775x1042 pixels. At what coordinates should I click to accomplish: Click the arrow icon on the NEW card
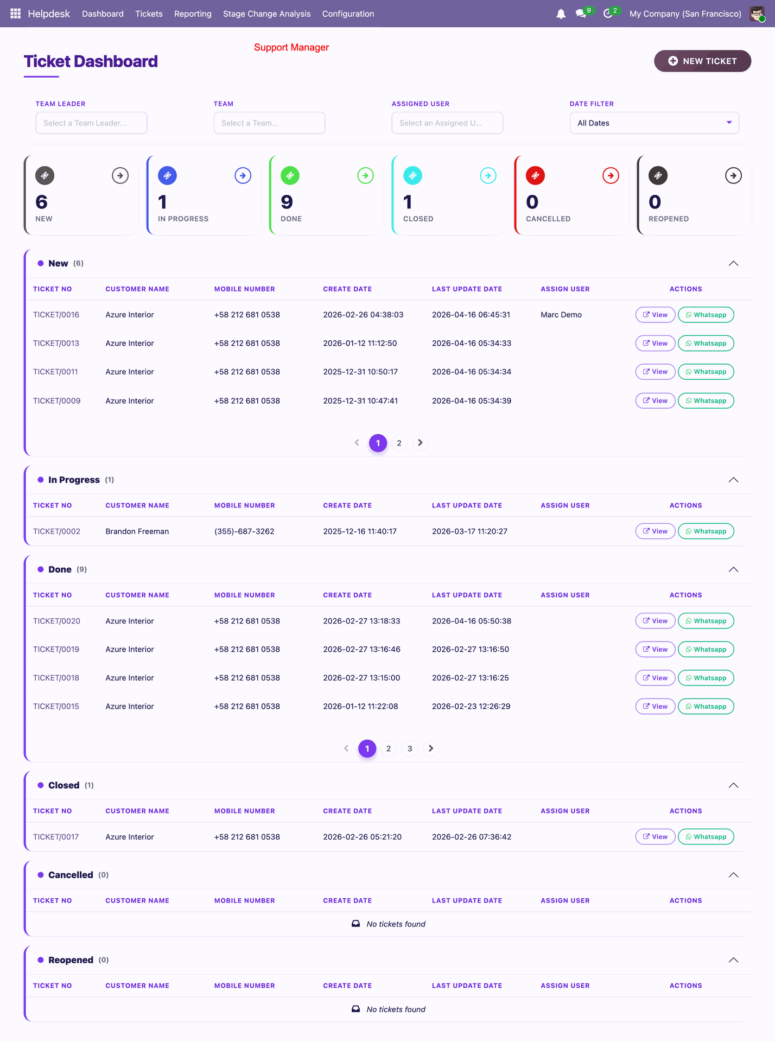tap(120, 175)
